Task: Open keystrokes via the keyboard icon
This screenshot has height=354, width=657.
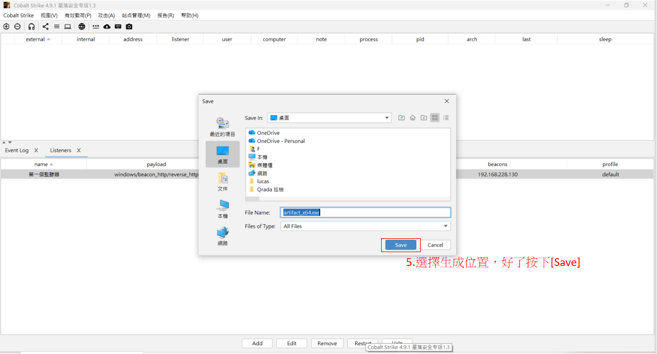Action: pyautogui.click(x=118, y=26)
